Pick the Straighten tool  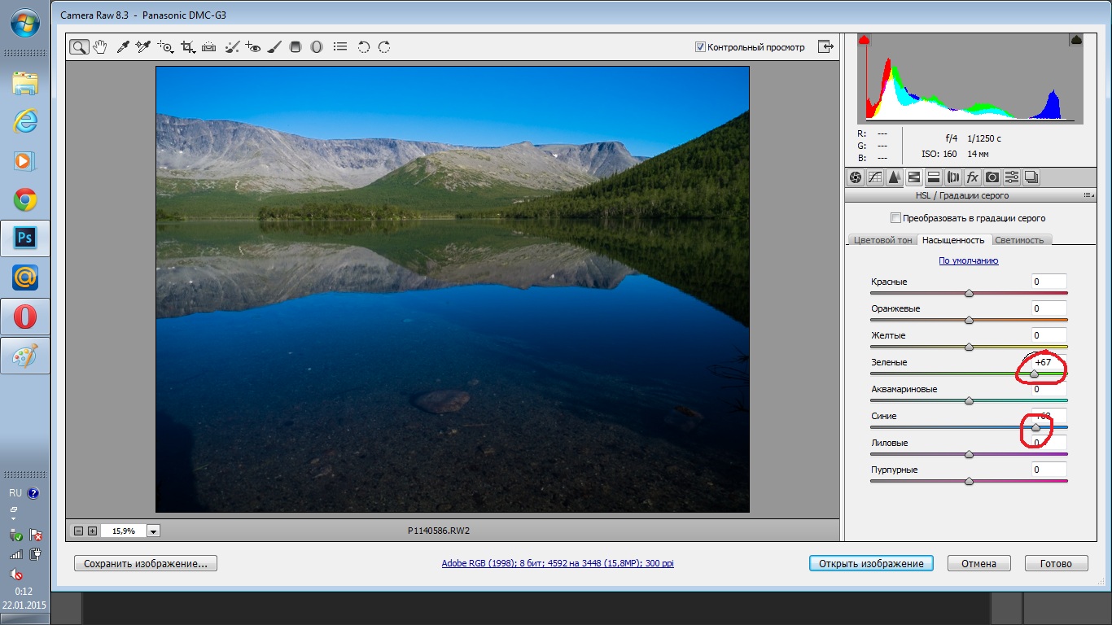(209, 47)
